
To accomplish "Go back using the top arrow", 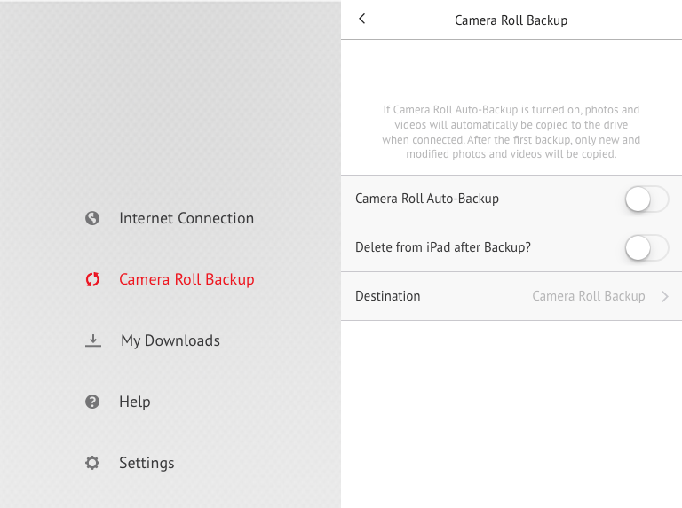I will click(x=362, y=19).
